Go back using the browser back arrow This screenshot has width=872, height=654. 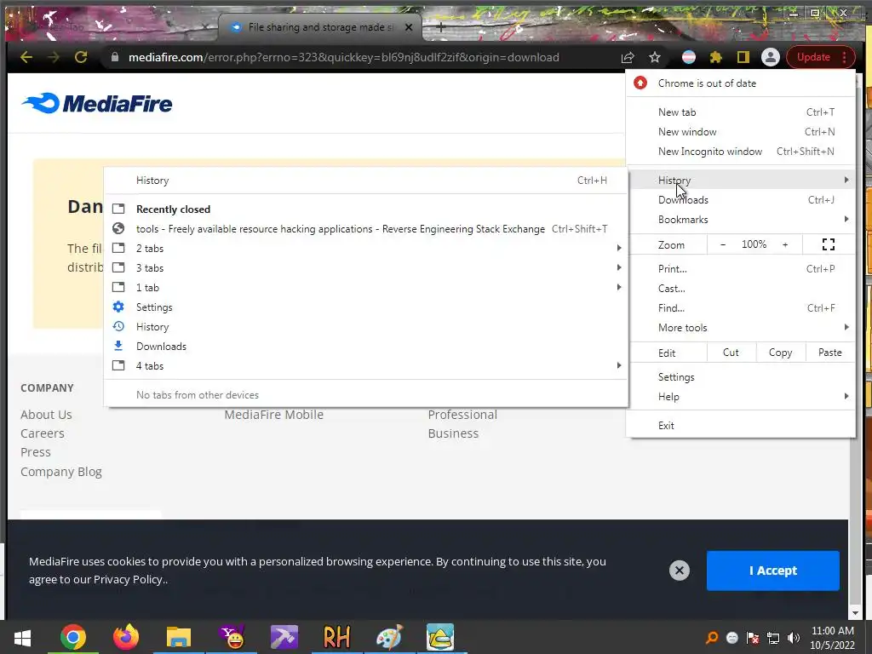[26, 57]
